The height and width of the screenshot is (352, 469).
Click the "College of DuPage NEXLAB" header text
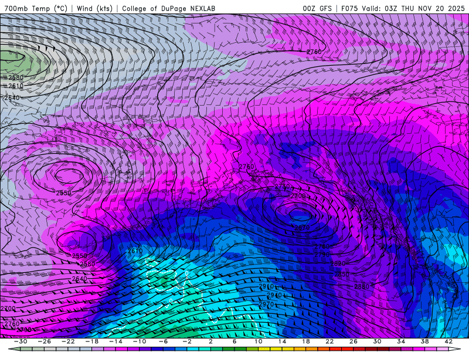168,8
